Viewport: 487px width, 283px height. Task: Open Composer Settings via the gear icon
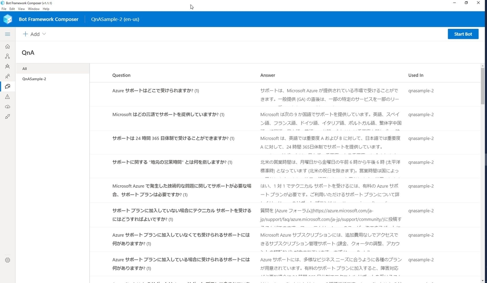click(x=7, y=260)
